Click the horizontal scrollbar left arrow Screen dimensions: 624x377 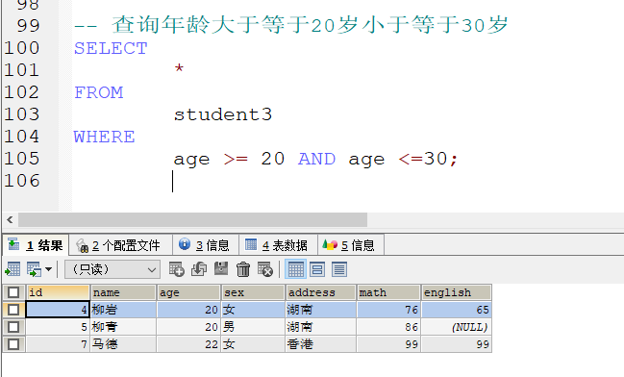point(10,219)
